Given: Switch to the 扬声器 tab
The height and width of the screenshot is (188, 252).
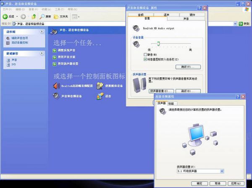Looking at the screenshot, I should pyautogui.click(x=161, y=103).
